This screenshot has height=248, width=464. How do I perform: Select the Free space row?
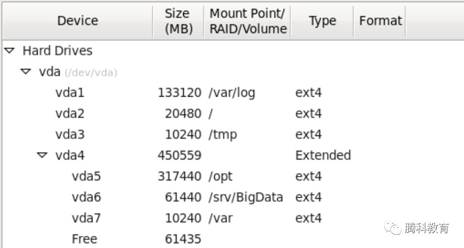pos(84,239)
